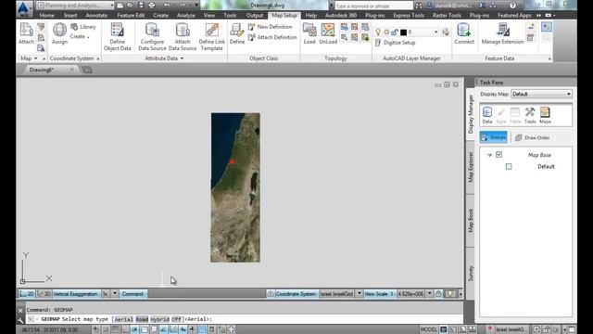
Task: Click Digitize Setup
Action: [x=396, y=43]
